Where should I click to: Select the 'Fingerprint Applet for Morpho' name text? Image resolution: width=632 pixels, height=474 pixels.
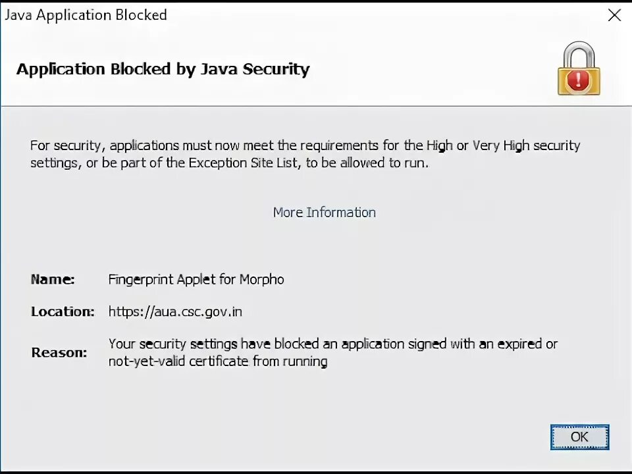(196, 279)
